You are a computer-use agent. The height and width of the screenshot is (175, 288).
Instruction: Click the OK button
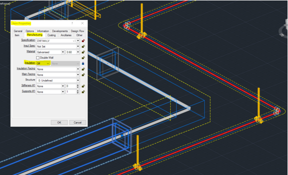59,123
